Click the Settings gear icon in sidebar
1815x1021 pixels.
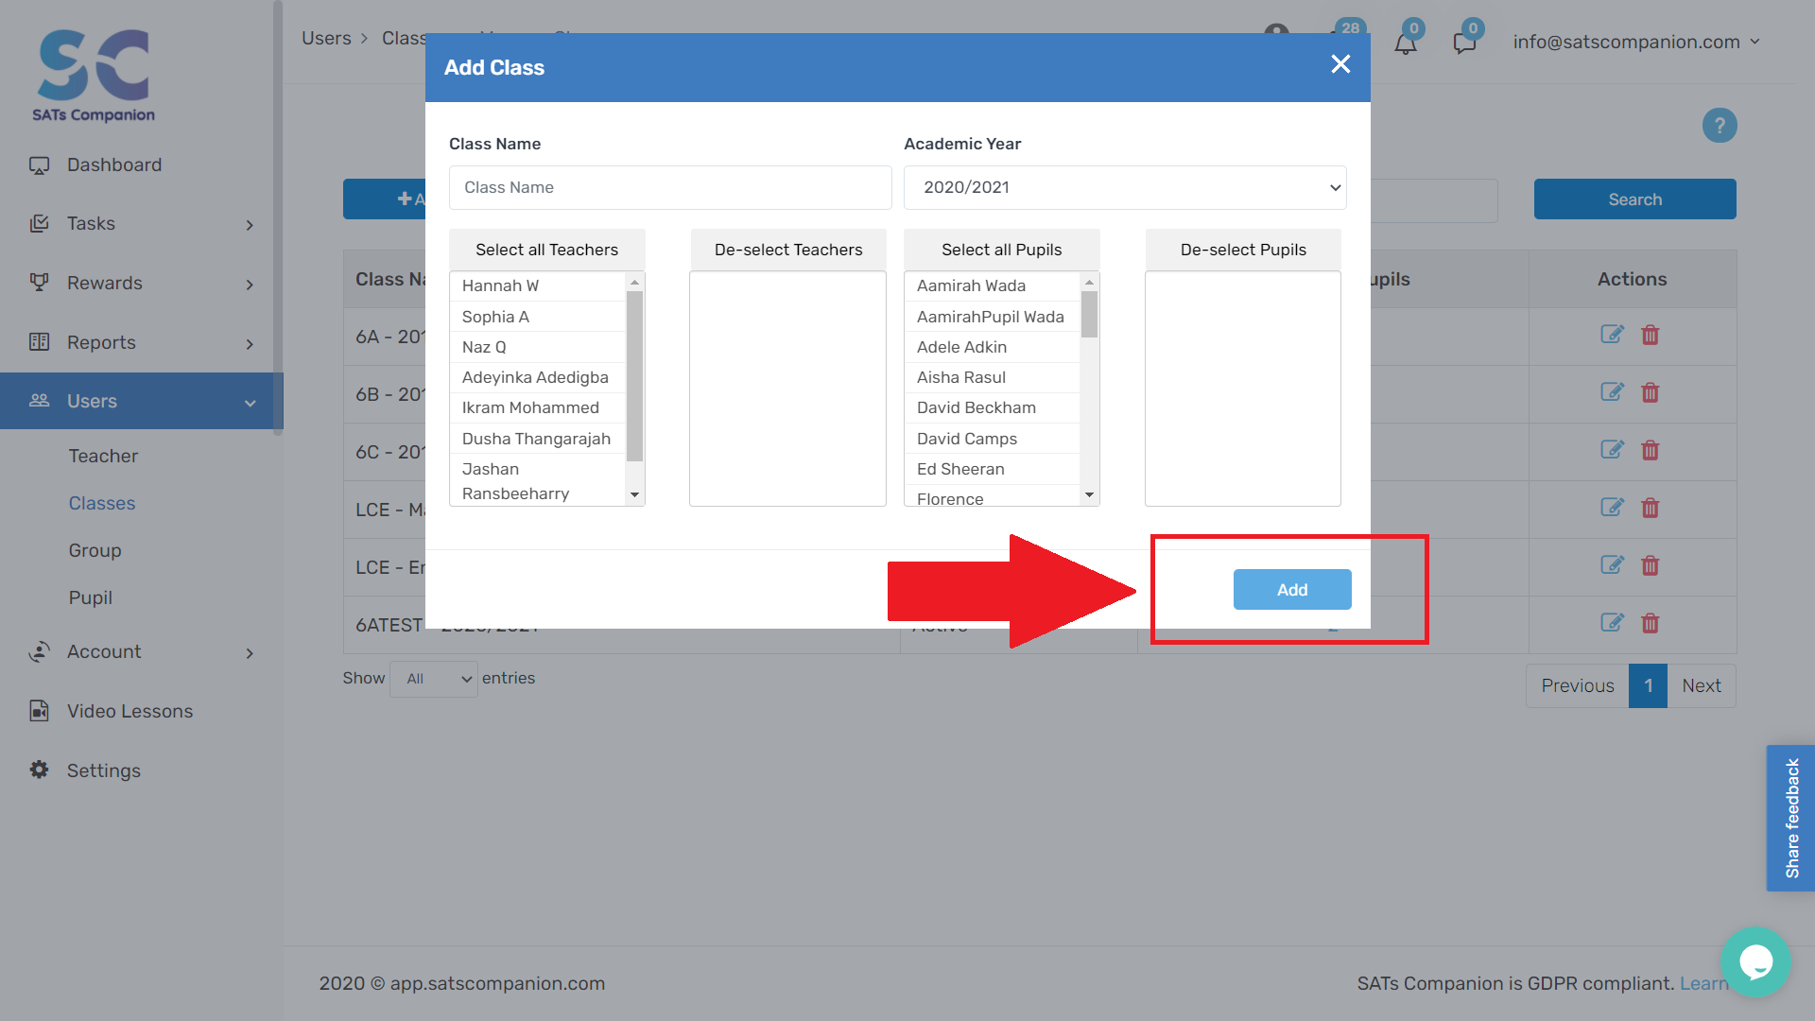click(39, 770)
